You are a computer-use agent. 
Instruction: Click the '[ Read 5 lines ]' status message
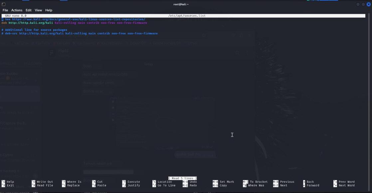coord(182,178)
